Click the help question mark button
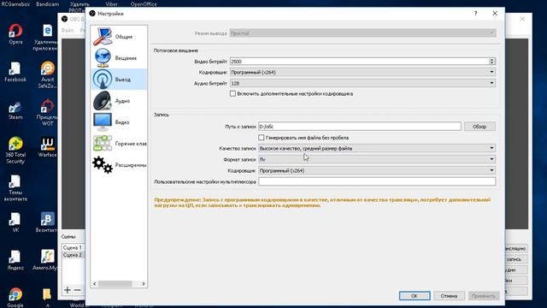 click(x=475, y=14)
